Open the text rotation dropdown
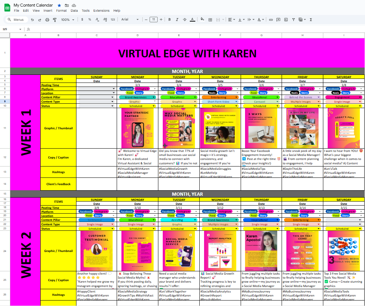Screen dimensions: 365x306 261,20
